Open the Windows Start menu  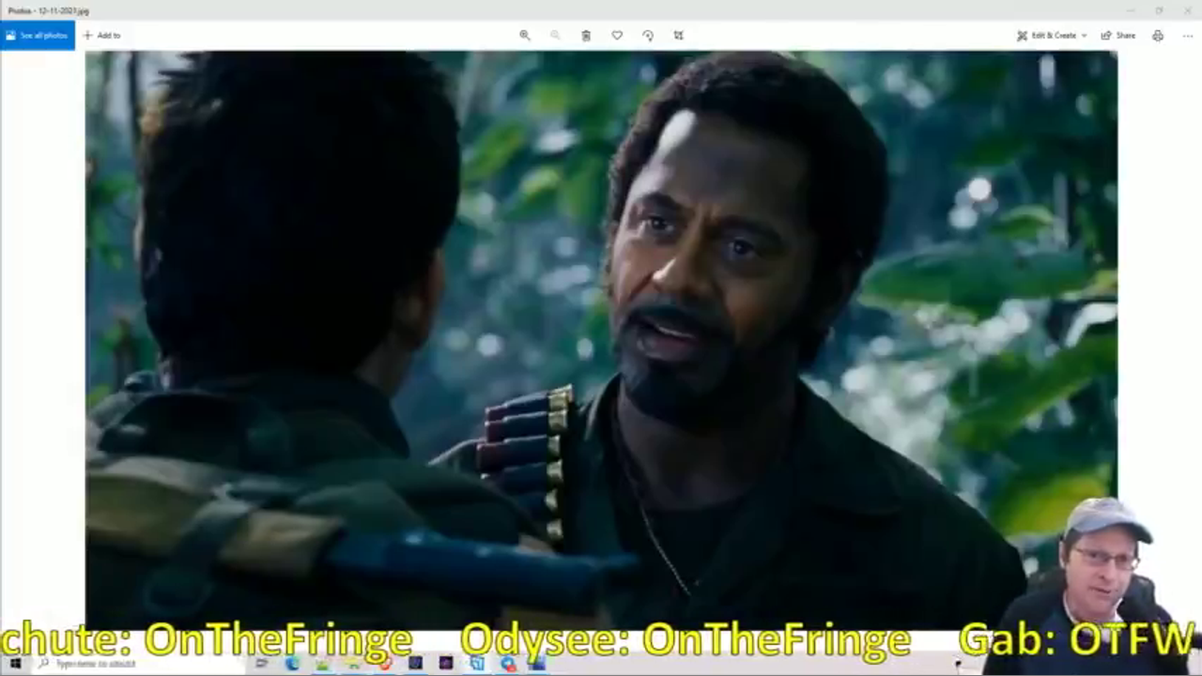[x=15, y=664]
